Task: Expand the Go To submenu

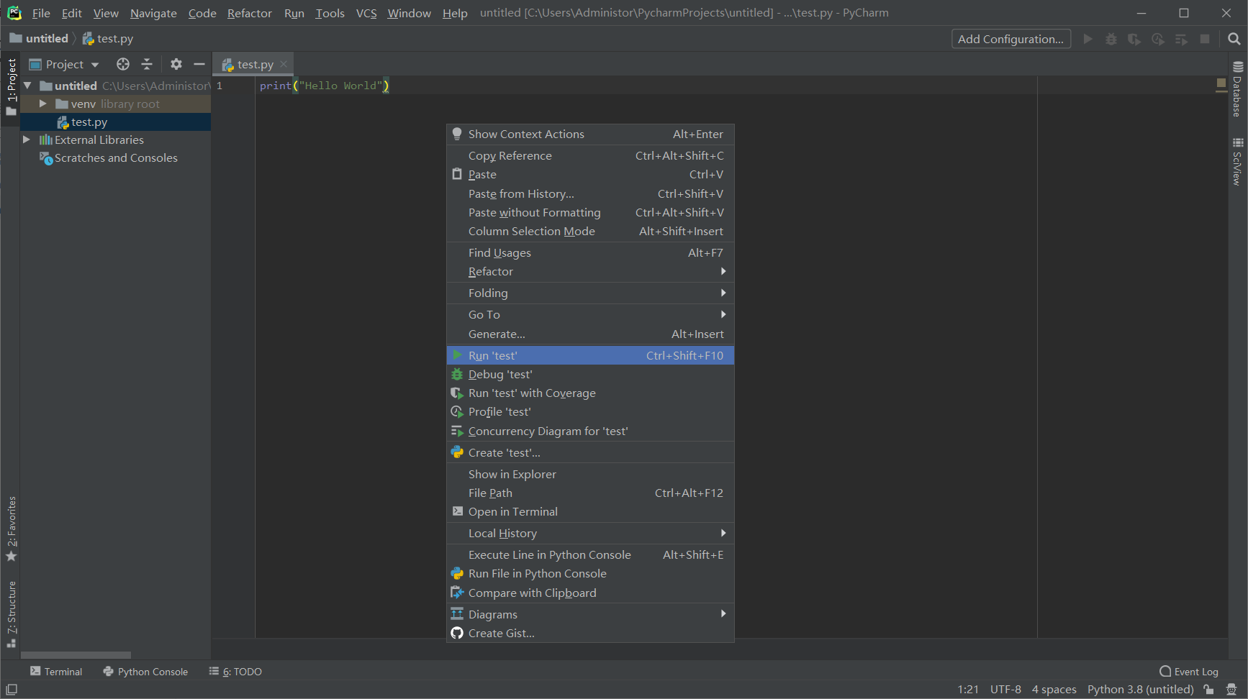Action: pos(590,314)
